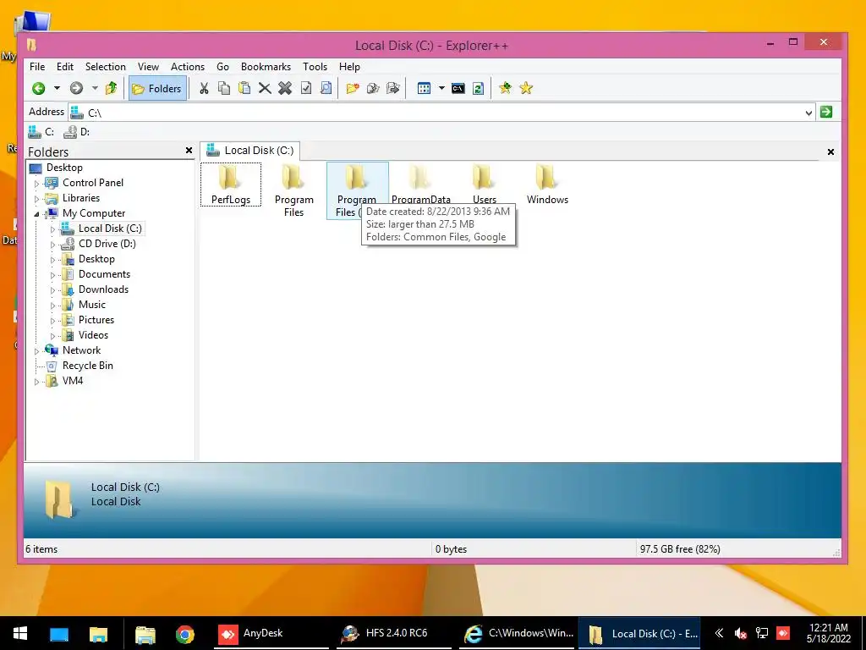Open the View menu
The height and width of the screenshot is (650, 866).
click(148, 67)
